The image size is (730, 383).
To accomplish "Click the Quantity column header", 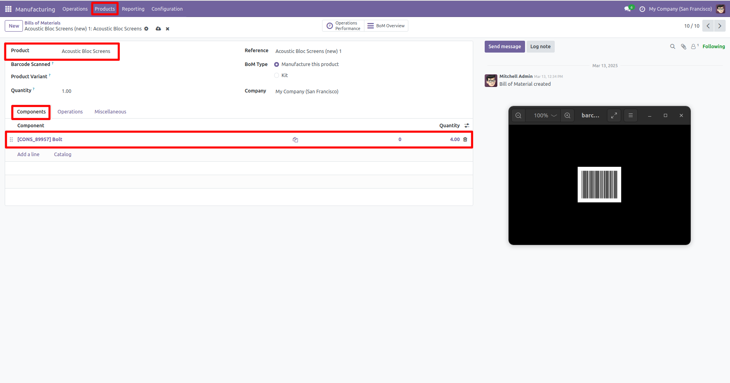I will point(449,126).
